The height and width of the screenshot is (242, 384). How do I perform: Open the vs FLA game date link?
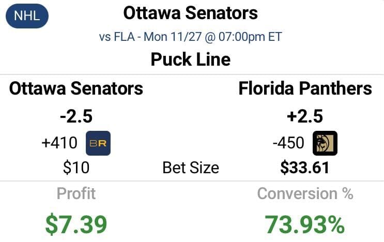(191, 37)
